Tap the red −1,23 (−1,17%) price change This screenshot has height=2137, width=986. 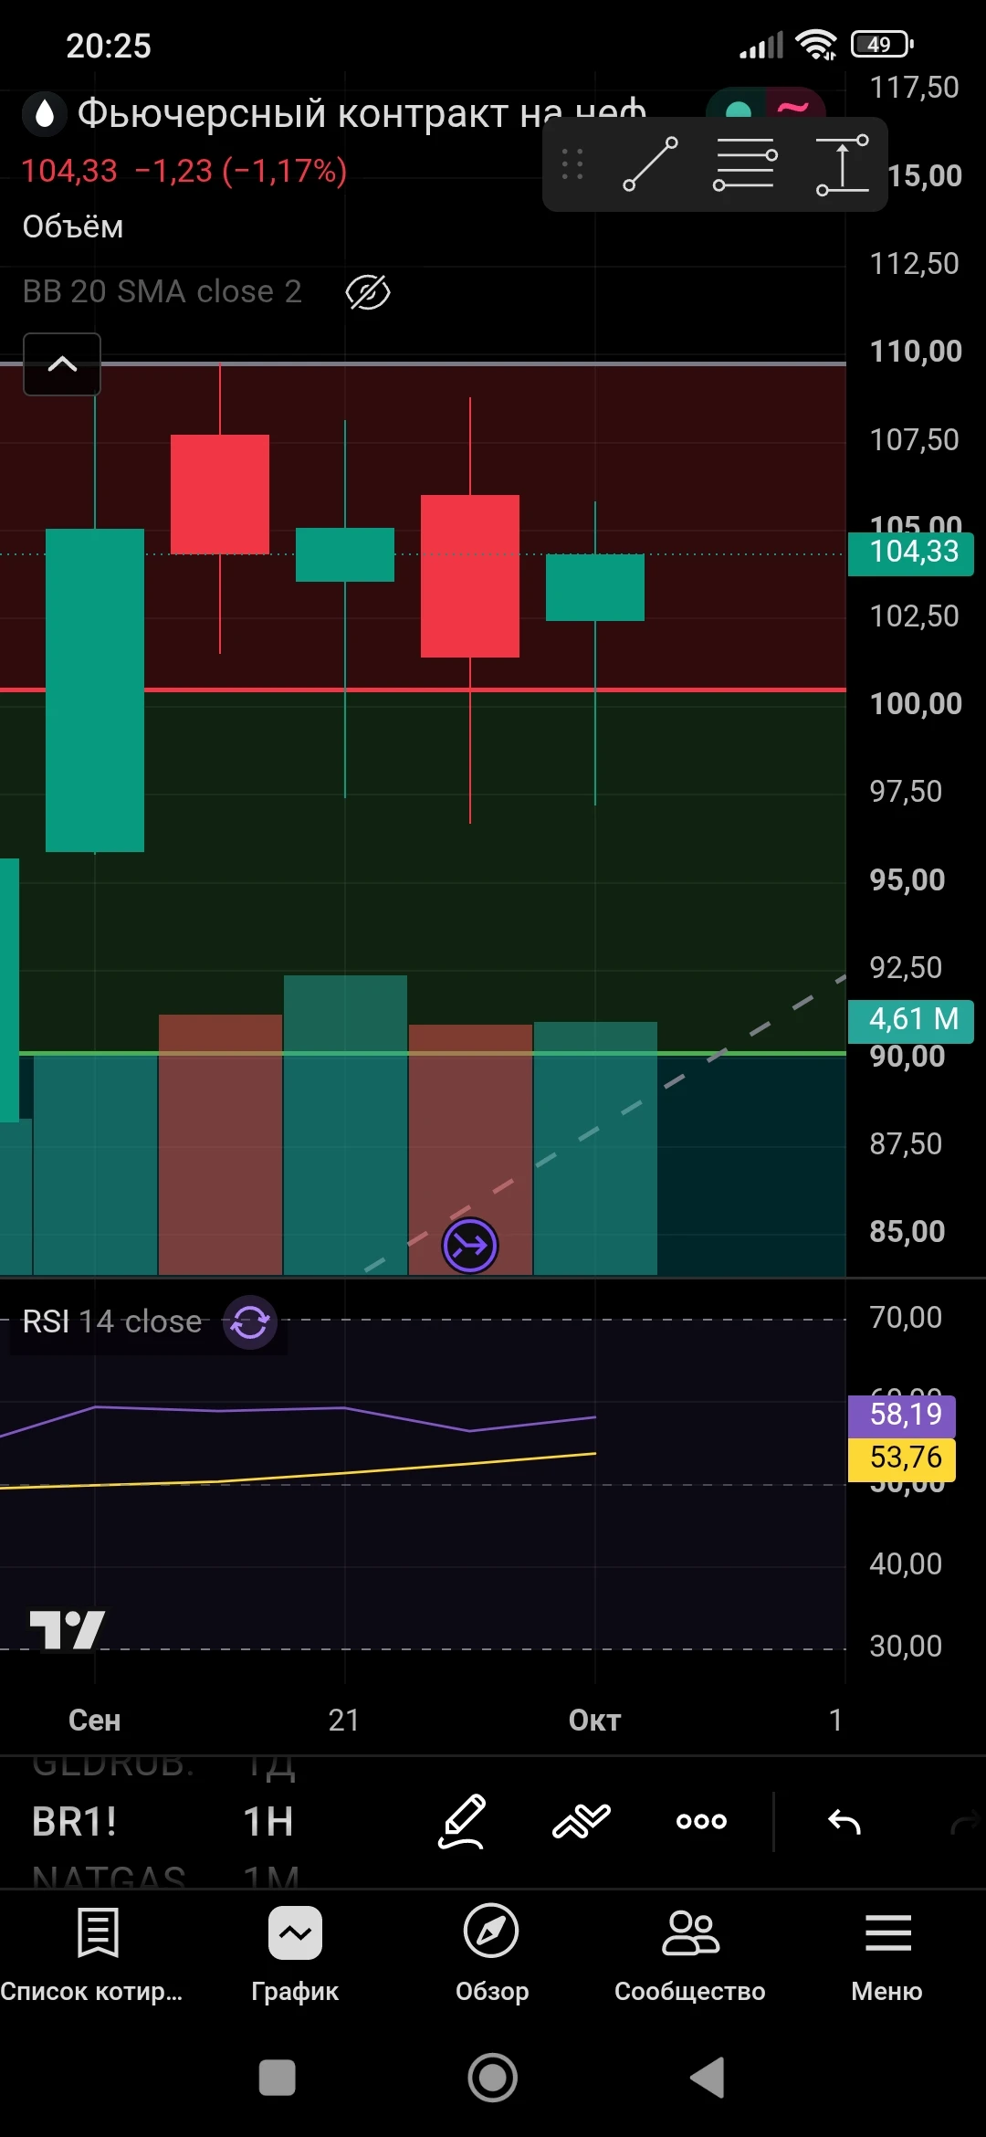241,171
